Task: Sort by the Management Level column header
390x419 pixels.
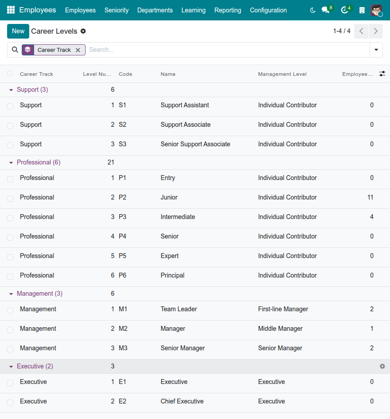Action: coord(282,74)
